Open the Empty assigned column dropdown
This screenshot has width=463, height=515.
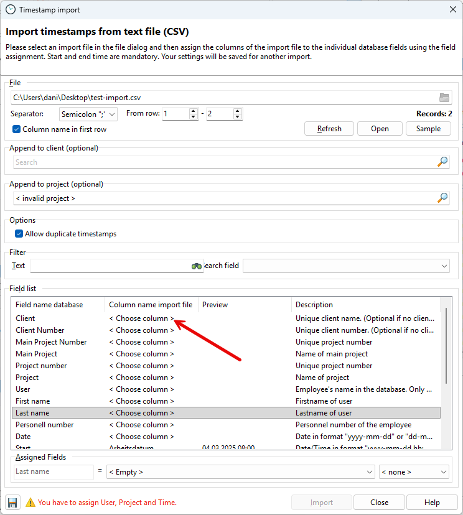tap(240, 472)
